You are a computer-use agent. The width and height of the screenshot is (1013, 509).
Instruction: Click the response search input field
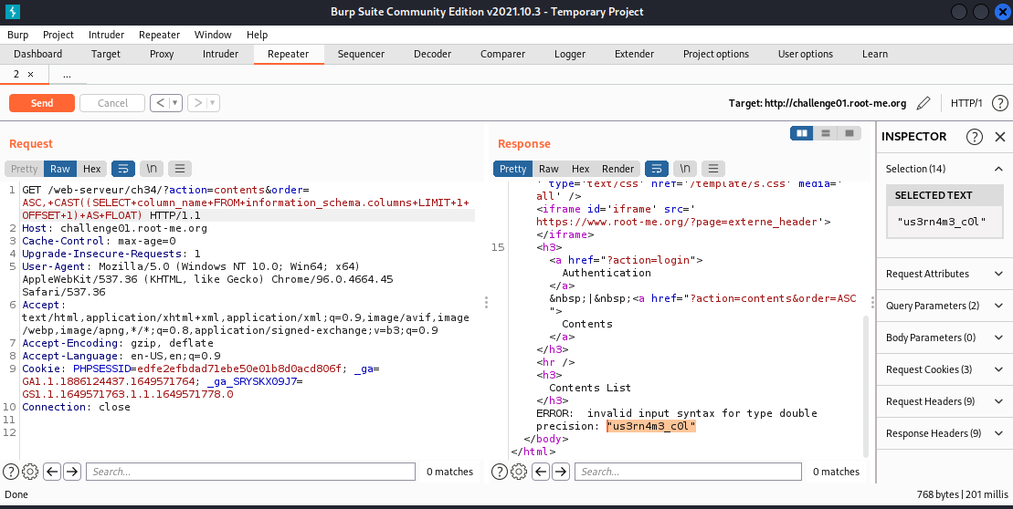tap(688, 472)
